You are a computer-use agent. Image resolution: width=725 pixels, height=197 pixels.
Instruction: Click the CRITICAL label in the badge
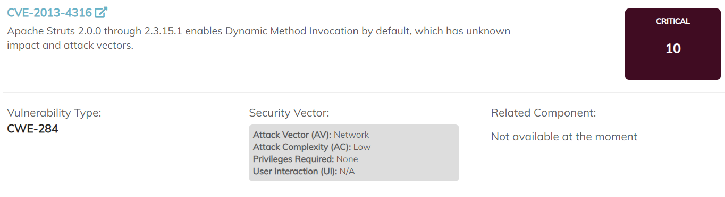(x=673, y=22)
